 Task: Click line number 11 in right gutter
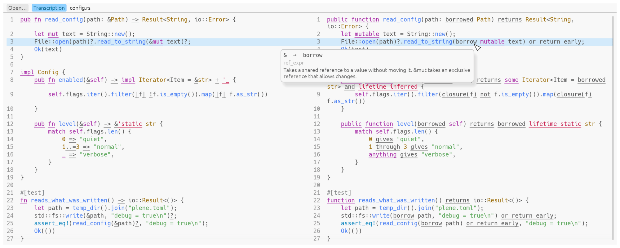317,116
